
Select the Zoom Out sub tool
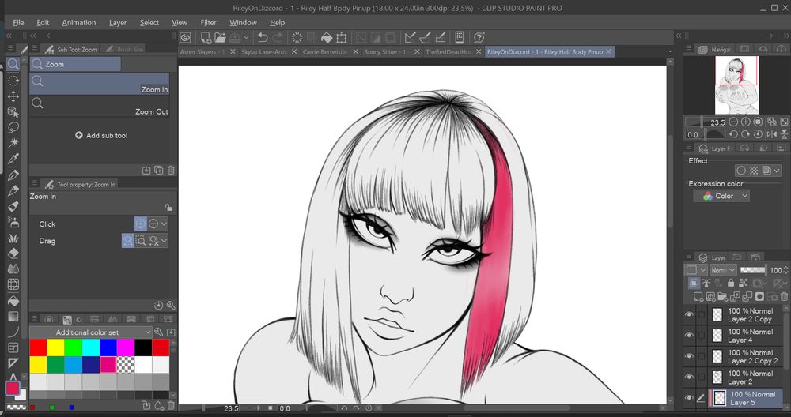[x=99, y=105]
